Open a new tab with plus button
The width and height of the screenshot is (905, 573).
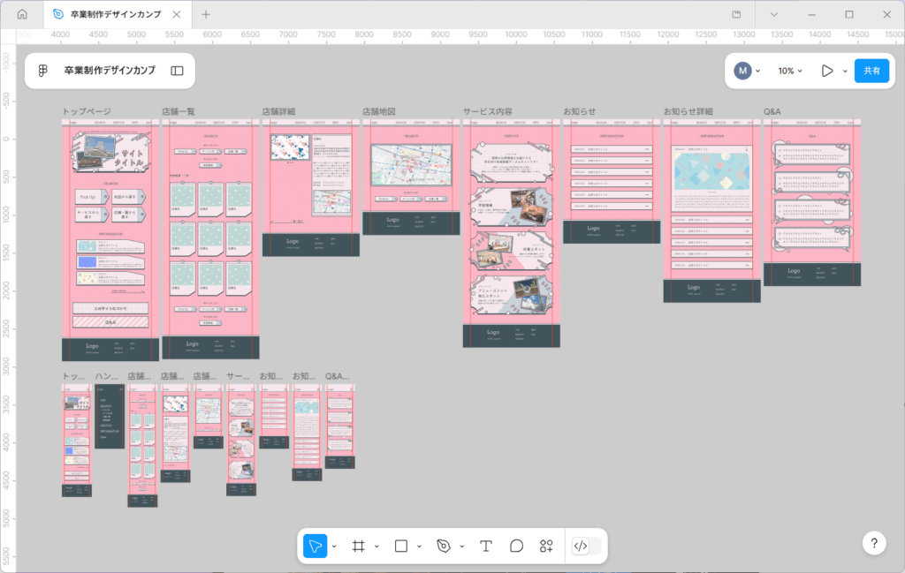coord(206,14)
